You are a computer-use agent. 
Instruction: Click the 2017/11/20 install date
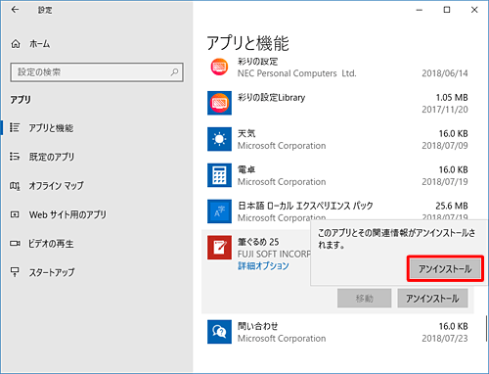[445, 110]
